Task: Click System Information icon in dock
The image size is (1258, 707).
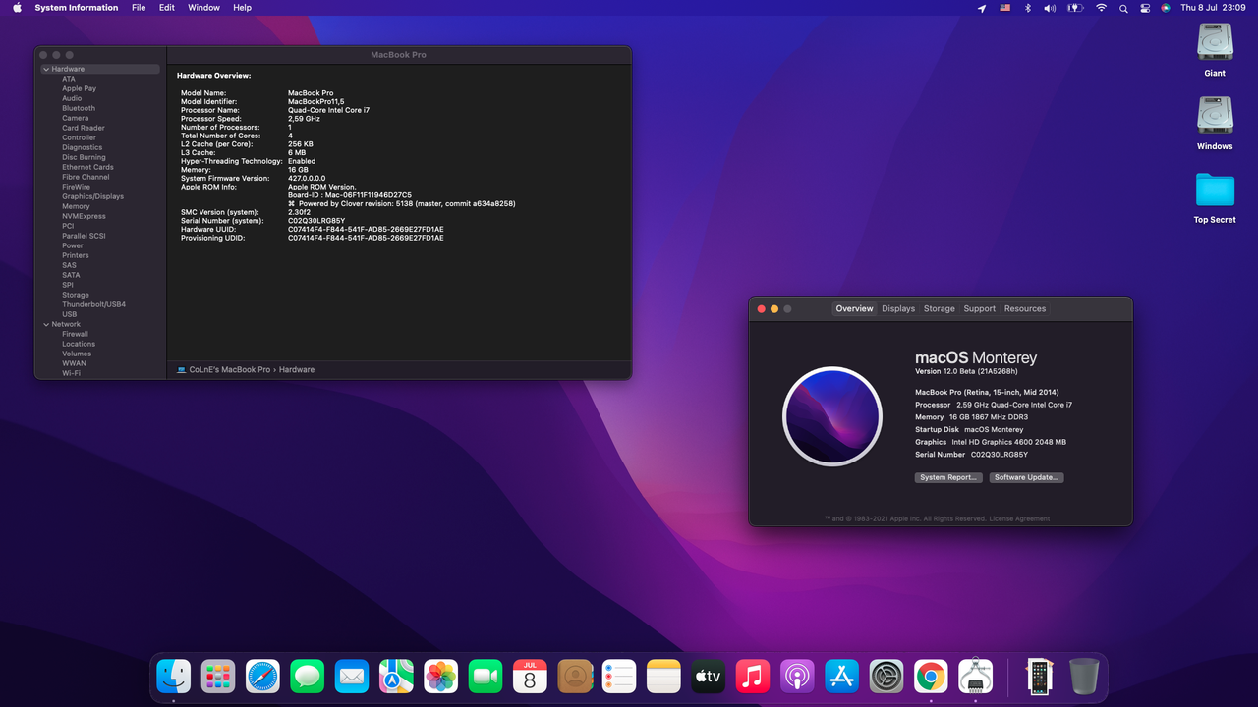Action: coord(976,676)
